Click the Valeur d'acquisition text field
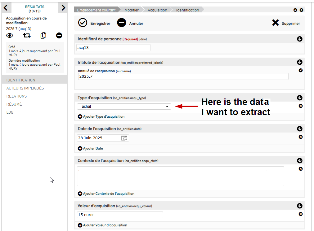Screen dimensions: 314x231 pos(120,215)
